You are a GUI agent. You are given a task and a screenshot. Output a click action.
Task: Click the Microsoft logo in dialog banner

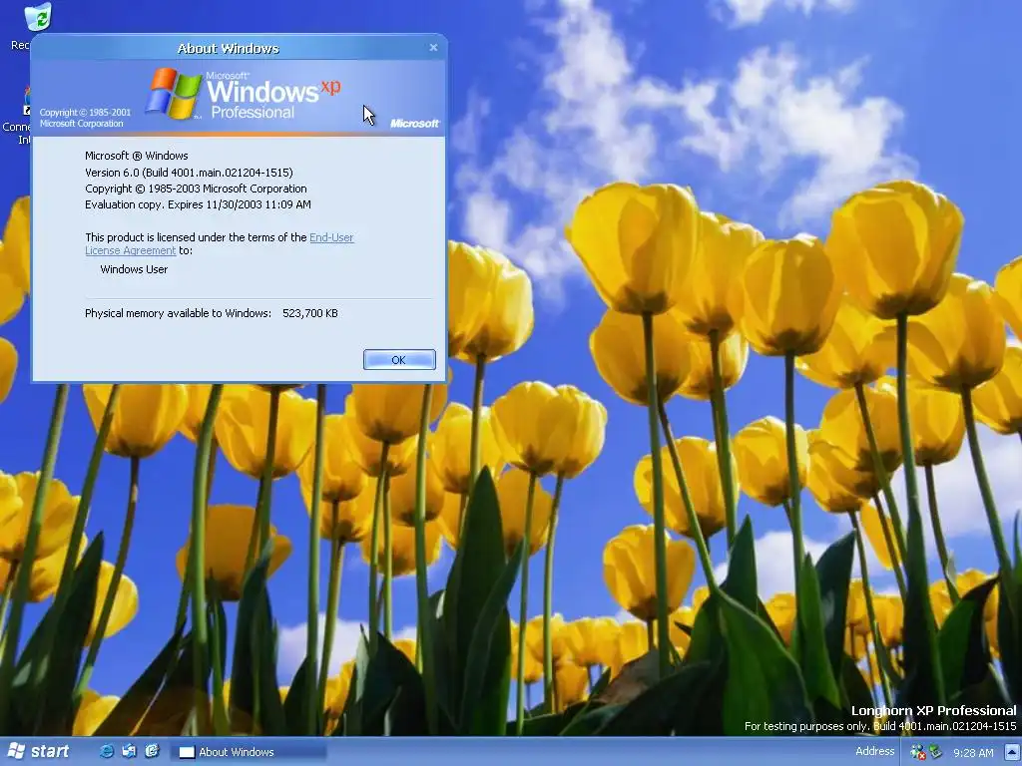coord(414,123)
